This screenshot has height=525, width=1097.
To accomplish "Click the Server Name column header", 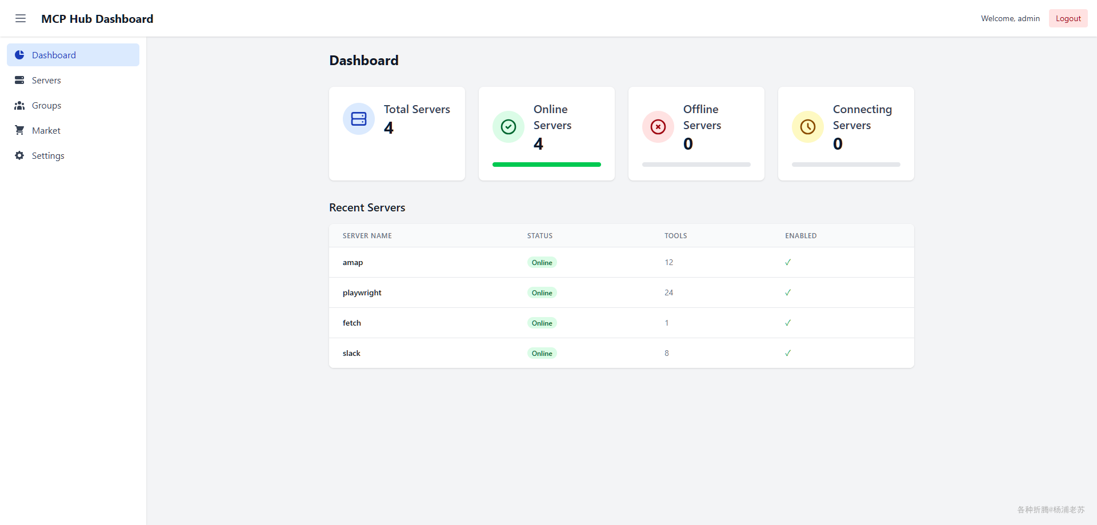I will tap(367, 235).
